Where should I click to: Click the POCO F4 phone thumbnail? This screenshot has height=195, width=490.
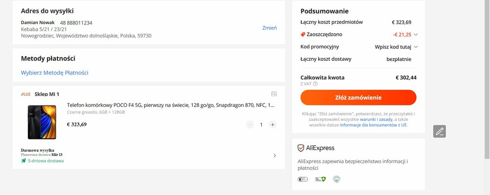(42, 122)
